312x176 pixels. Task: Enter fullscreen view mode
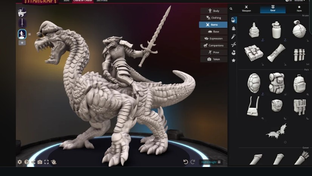(x=46, y=162)
